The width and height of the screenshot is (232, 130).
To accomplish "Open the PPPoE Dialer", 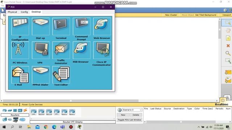I will pos(41,75).
